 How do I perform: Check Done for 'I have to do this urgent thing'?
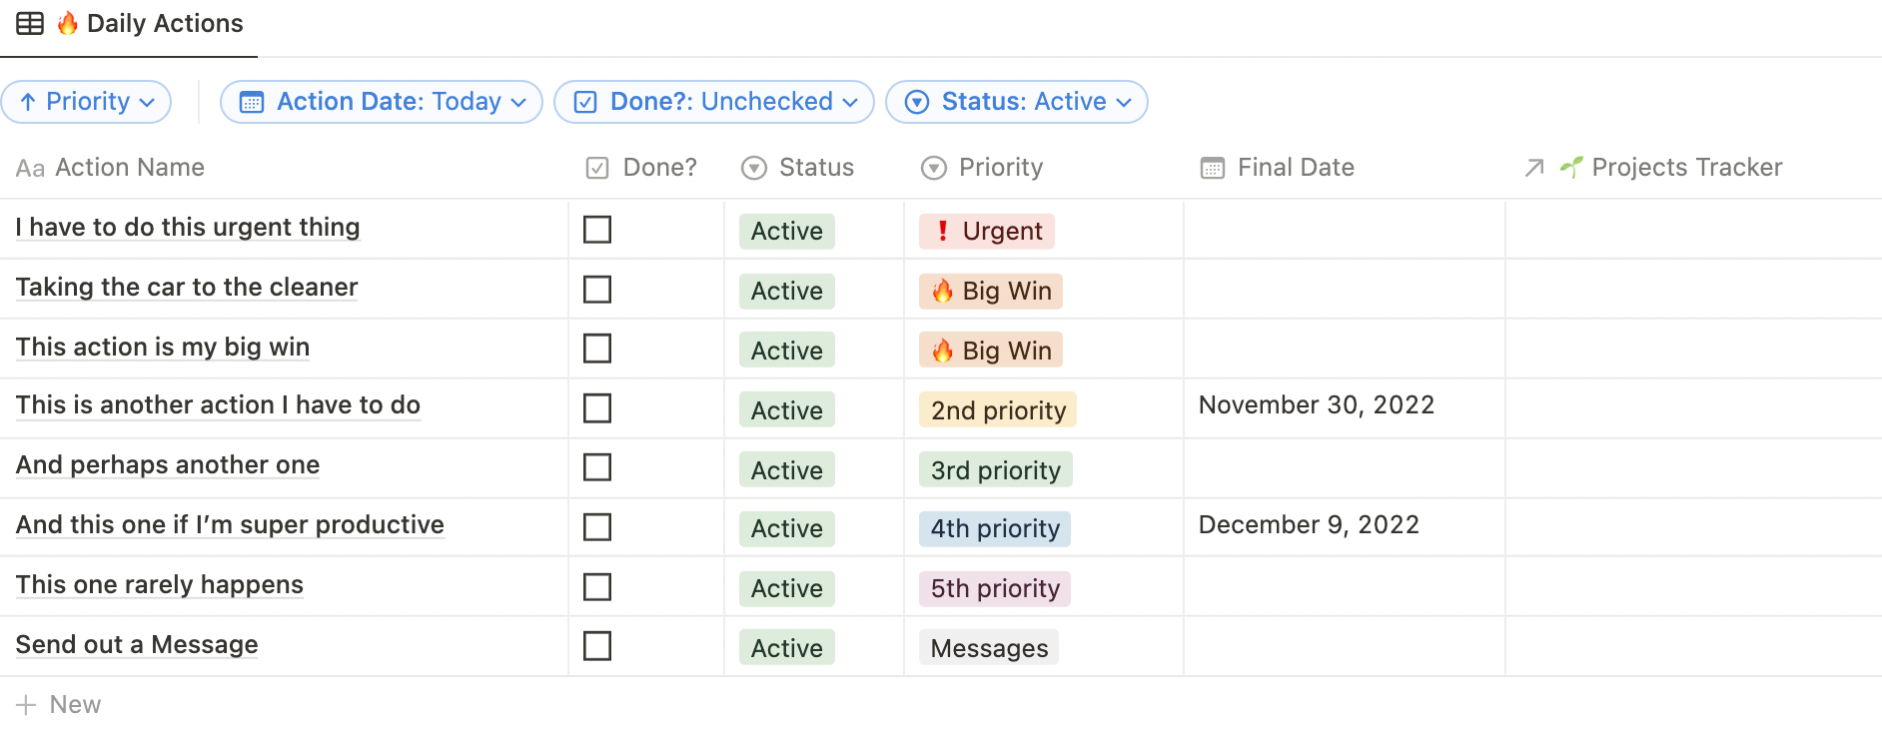(597, 230)
